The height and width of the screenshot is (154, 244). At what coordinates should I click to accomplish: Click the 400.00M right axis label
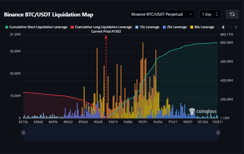[x=227, y=80]
